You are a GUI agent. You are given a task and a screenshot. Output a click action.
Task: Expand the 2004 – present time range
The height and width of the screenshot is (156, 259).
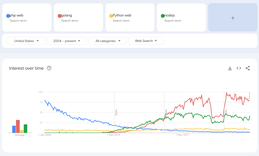(67, 41)
